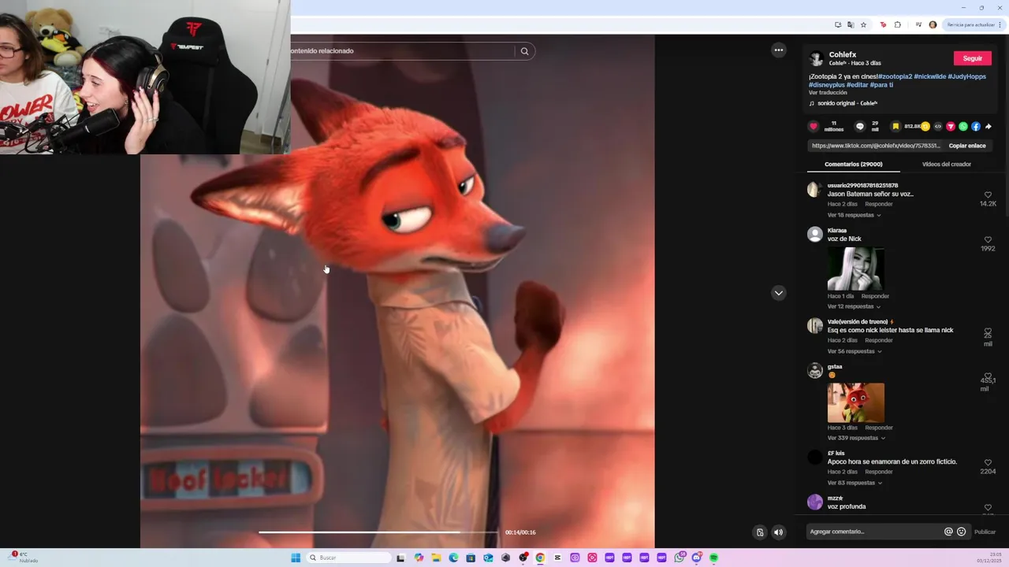The image size is (1009, 567).
Task: Open Windows Start menu
Action: coord(296,558)
